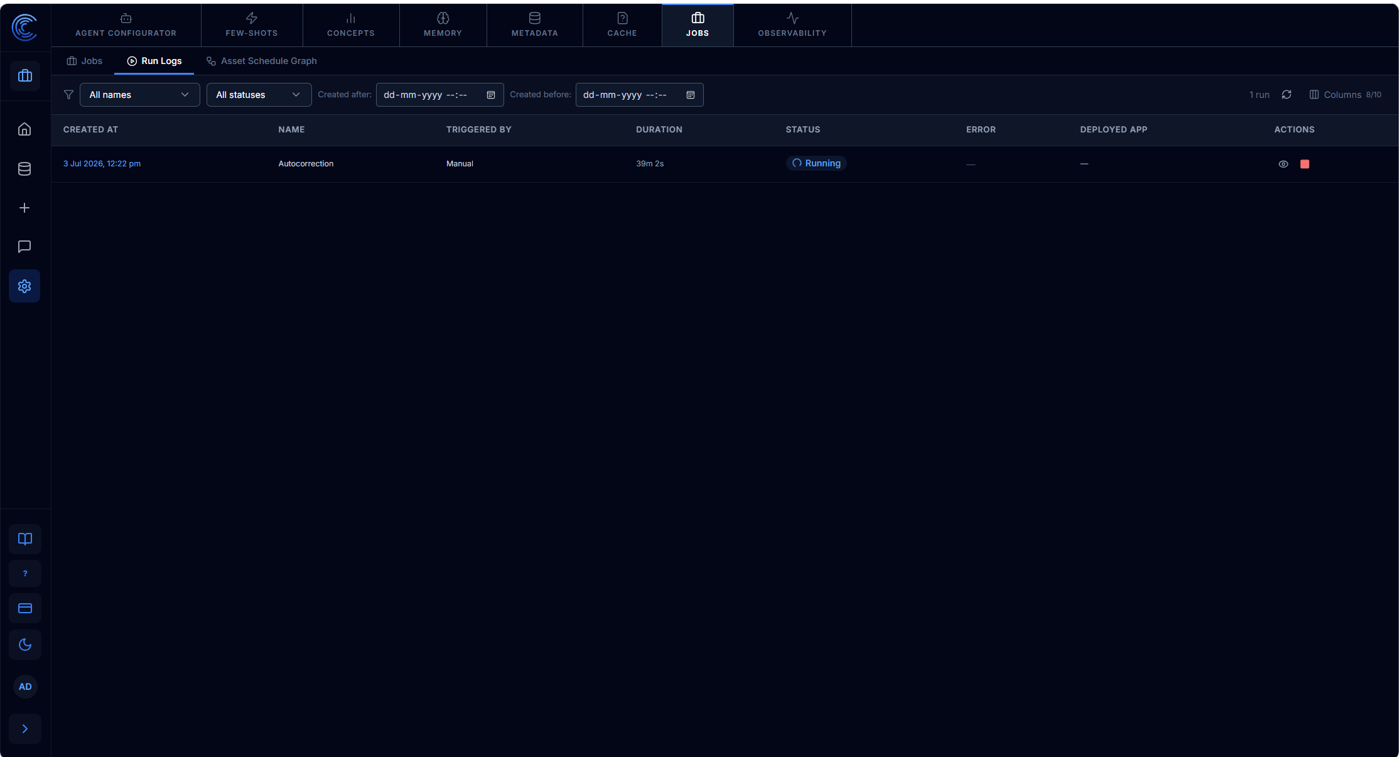Click the Running status badge

pos(816,163)
